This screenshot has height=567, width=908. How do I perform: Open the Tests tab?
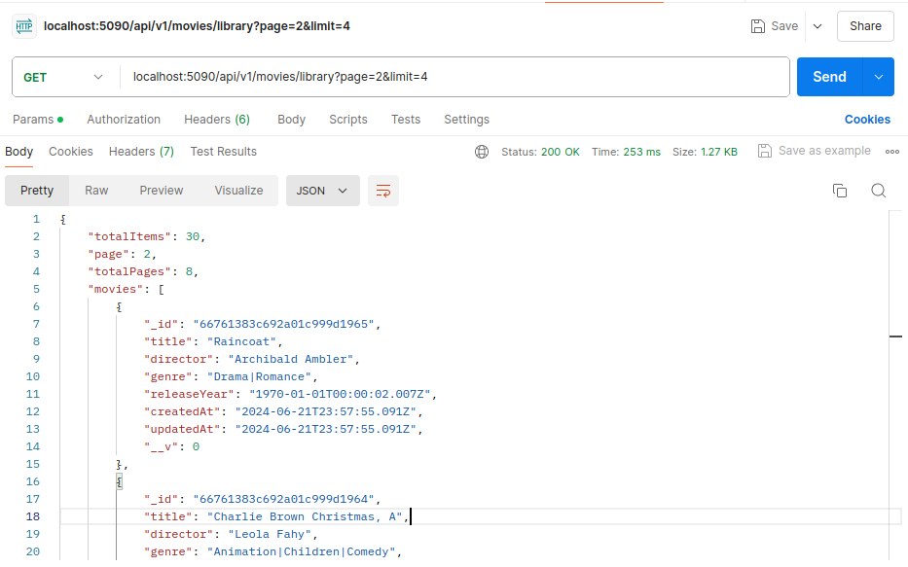pos(406,120)
